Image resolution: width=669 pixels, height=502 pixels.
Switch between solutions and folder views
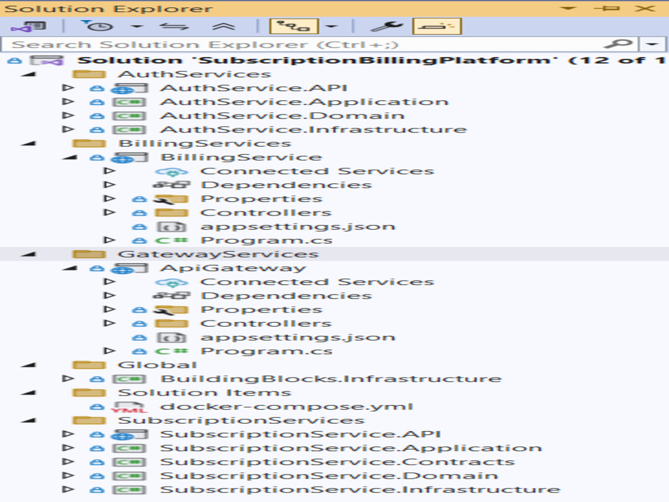pyautogui.click(x=29, y=27)
